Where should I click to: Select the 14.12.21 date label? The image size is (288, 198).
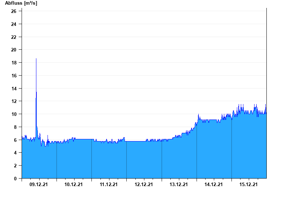click(x=213, y=185)
